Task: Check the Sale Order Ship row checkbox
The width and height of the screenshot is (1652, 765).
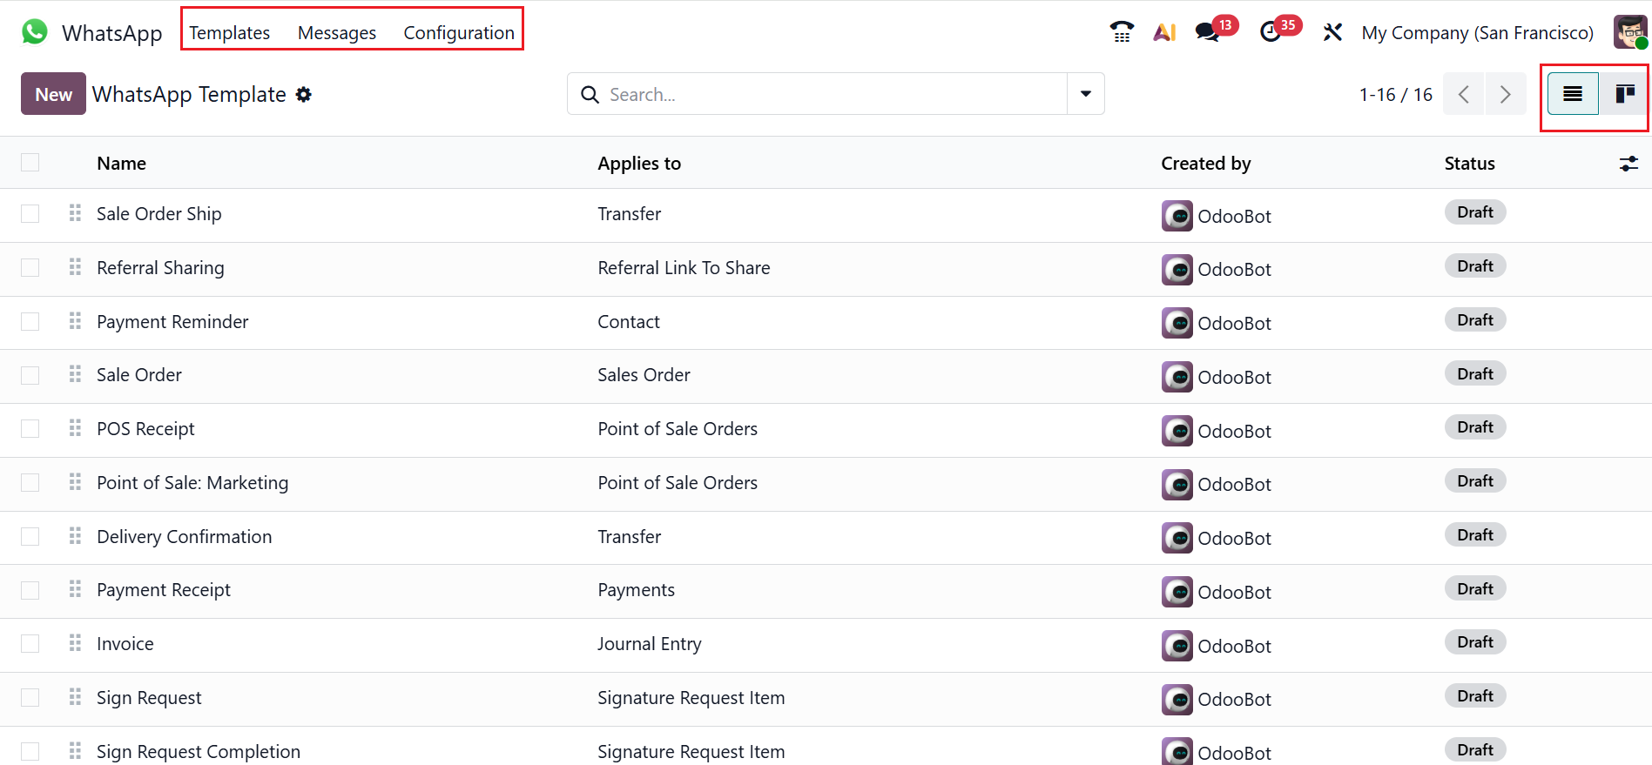Action: tap(30, 214)
